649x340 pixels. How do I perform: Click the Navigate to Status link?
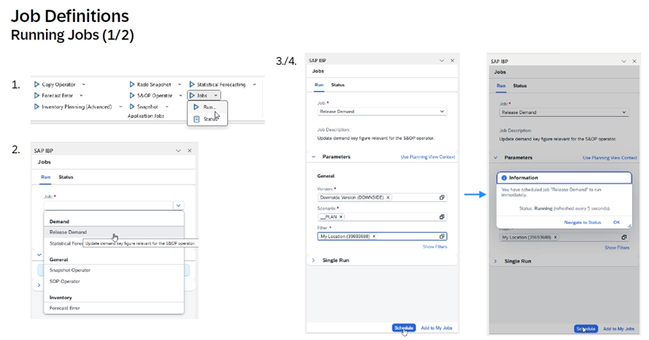(x=583, y=223)
